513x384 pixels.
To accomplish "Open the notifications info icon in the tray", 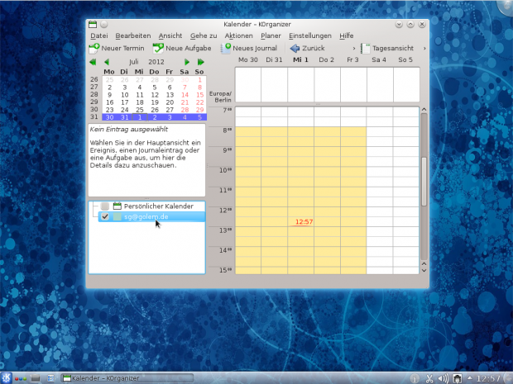I will [415, 378].
